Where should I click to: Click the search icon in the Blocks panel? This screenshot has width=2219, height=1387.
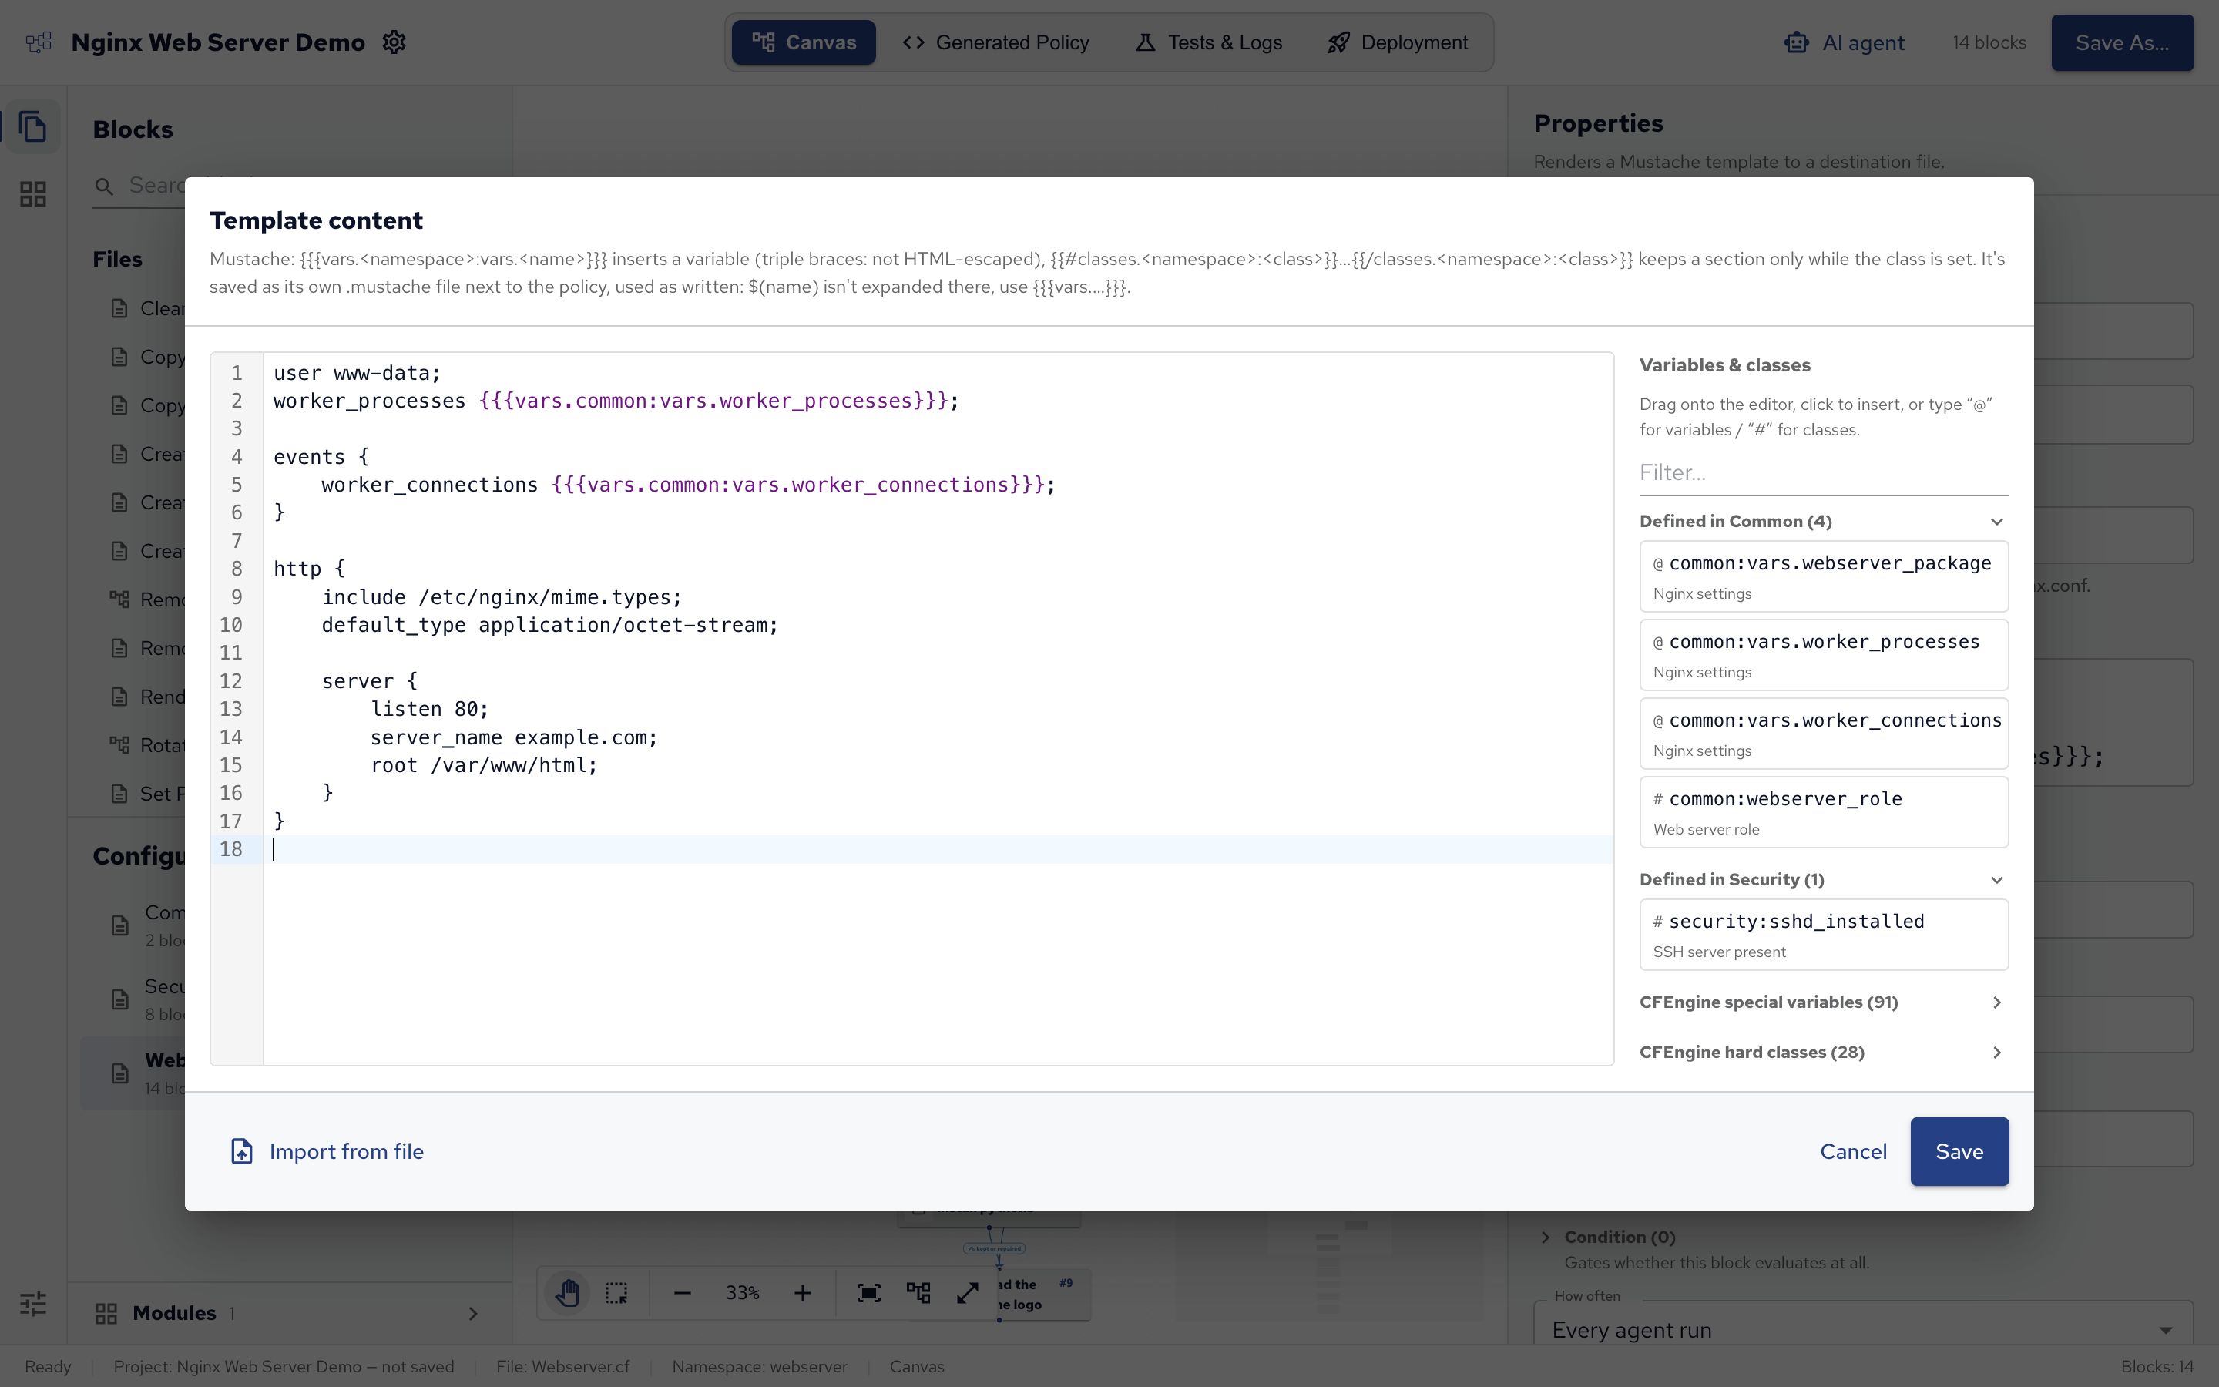pyautogui.click(x=105, y=186)
